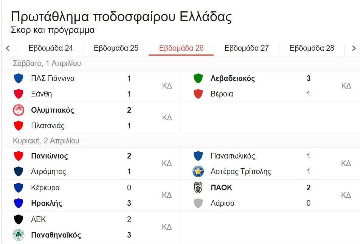Click the PAOK club crest icon
Image resolution: width=360 pixels, height=244 pixels.
coord(198,188)
